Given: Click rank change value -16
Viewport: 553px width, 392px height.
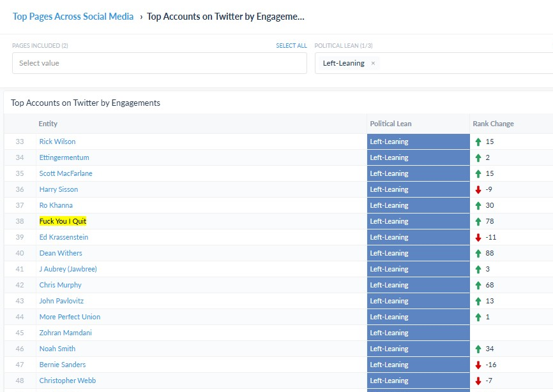Looking at the screenshot, I should (490, 365).
